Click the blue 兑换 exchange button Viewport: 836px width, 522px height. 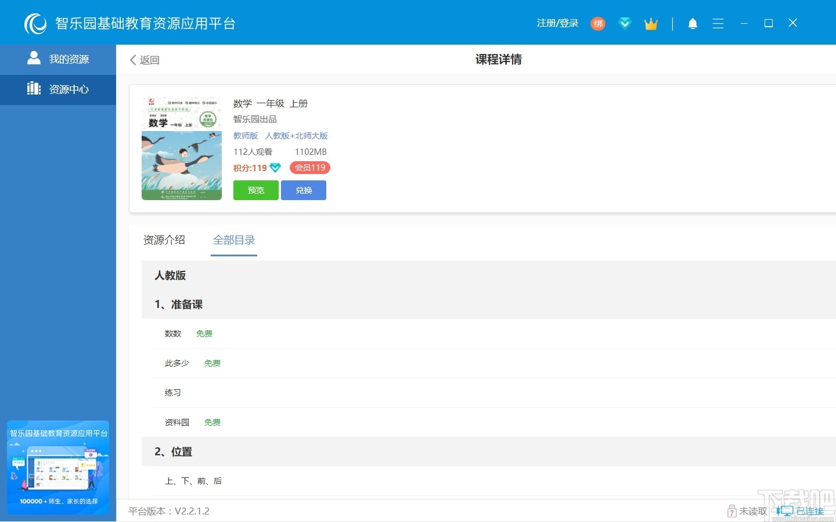click(304, 190)
